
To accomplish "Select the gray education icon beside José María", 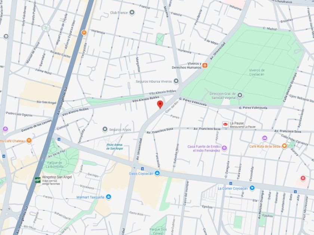I will [6, 37].
